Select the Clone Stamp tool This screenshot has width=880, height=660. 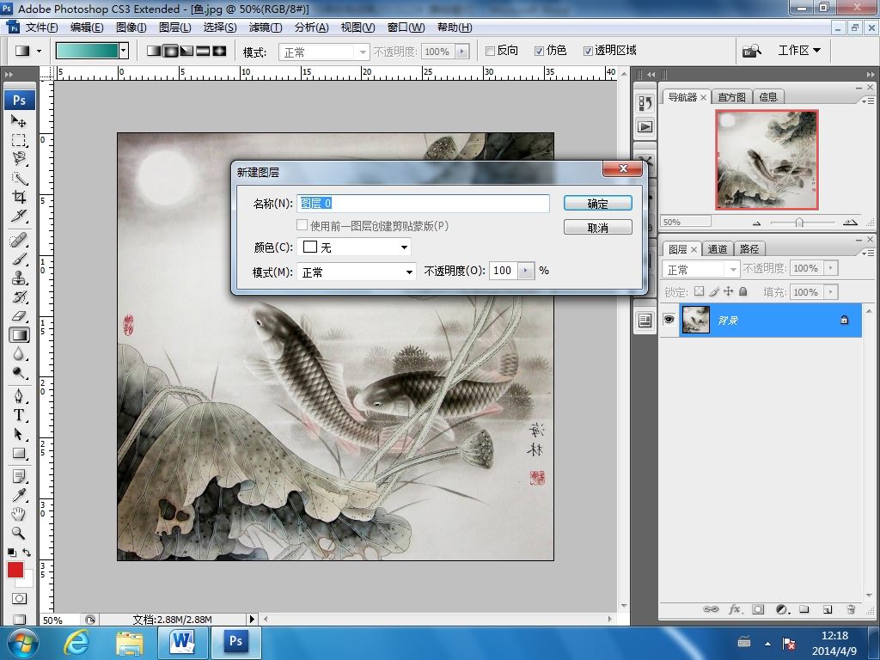pos(19,278)
